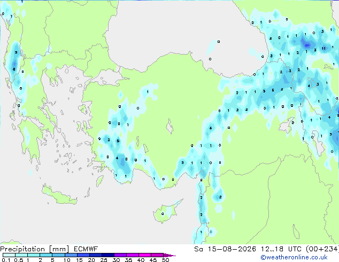Click the legend value label '15'
This screenshot has width=339, height=262.
coord(79,260)
